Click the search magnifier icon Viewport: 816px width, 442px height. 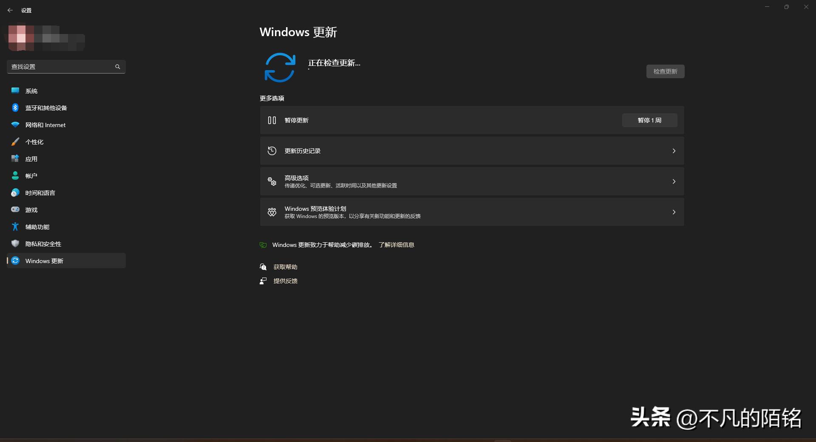(x=118, y=67)
